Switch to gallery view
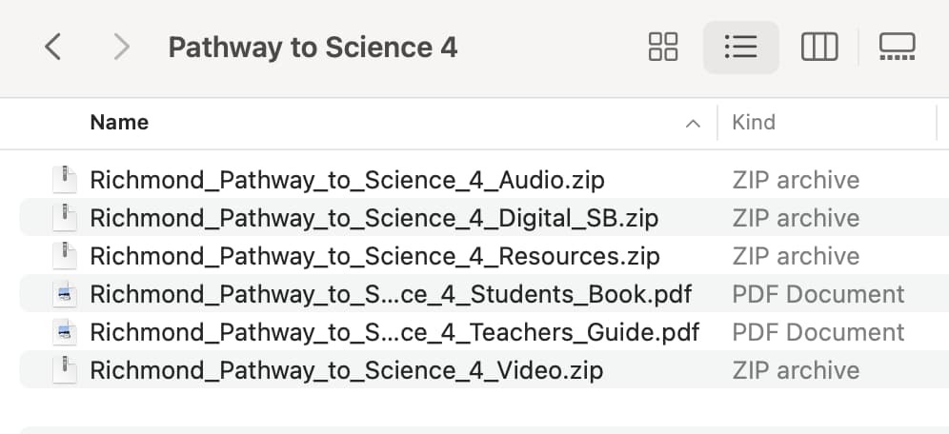949x434 pixels. pos(897,48)
